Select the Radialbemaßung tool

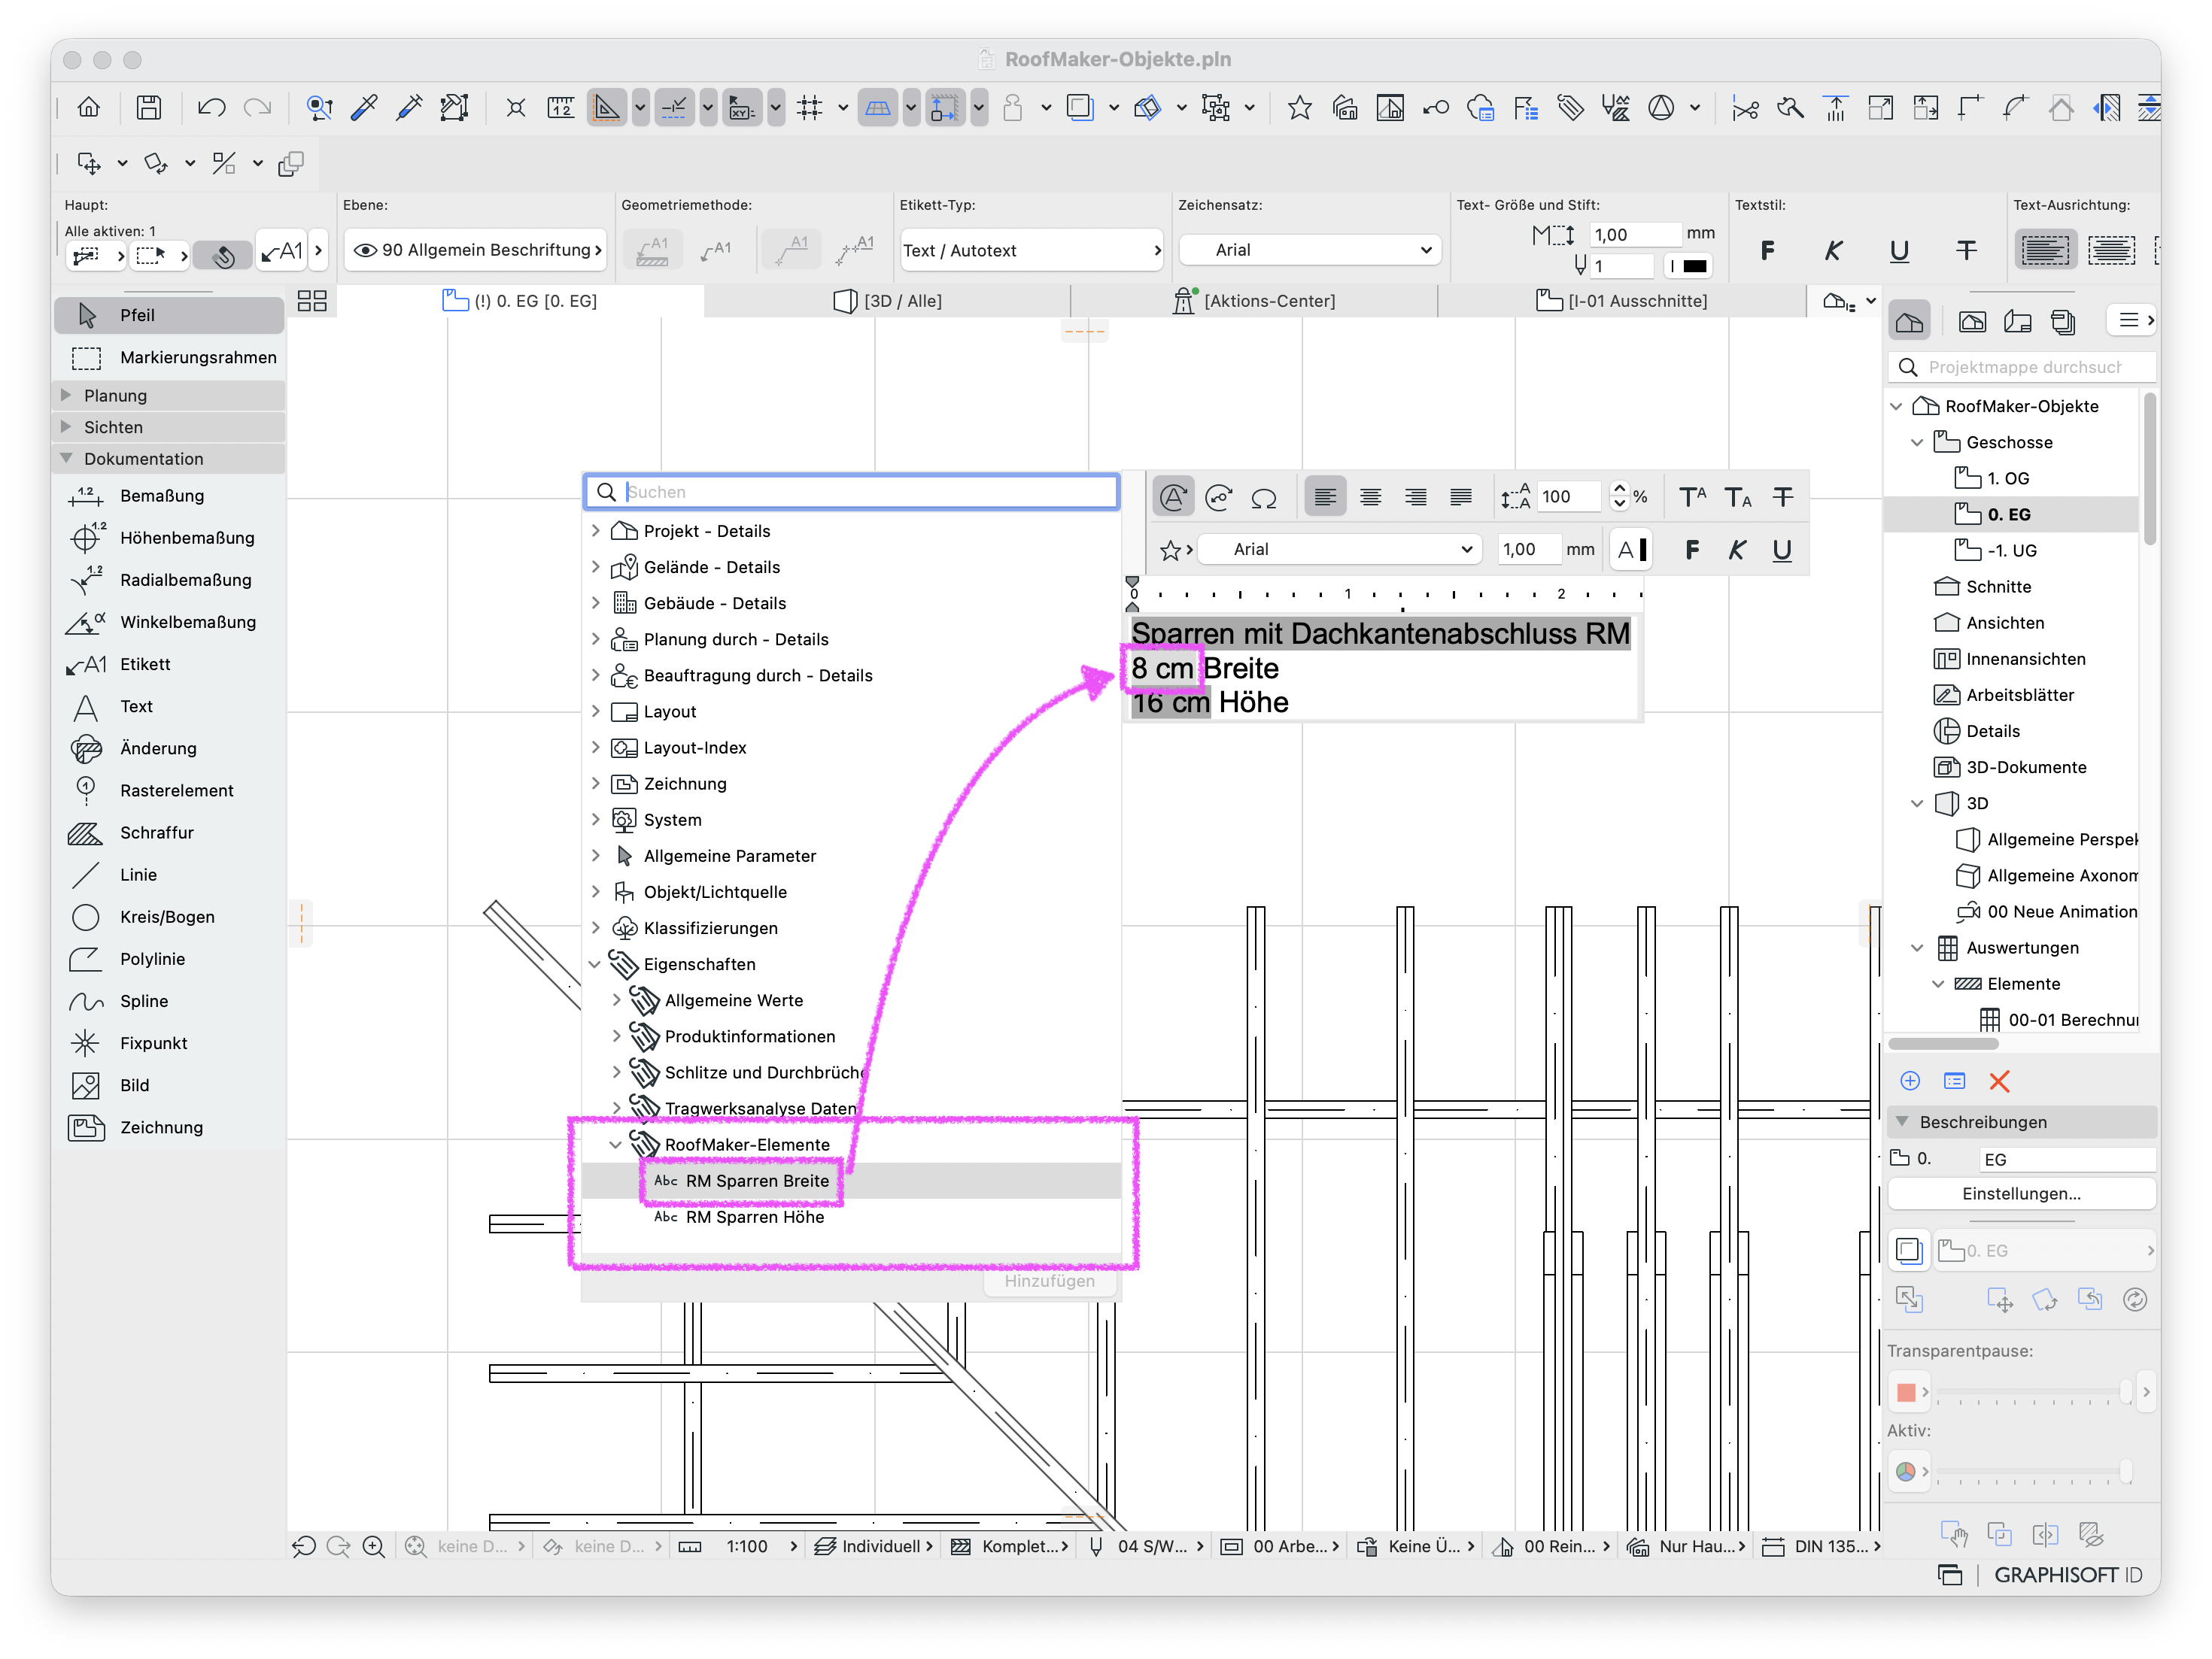click(169, 580)
